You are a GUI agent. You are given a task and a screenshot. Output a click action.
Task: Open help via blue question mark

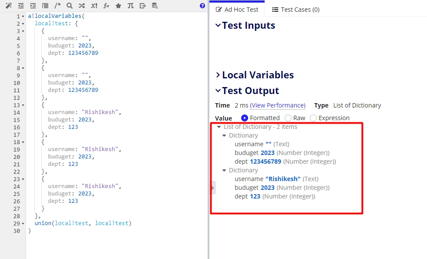pos(202,6)
